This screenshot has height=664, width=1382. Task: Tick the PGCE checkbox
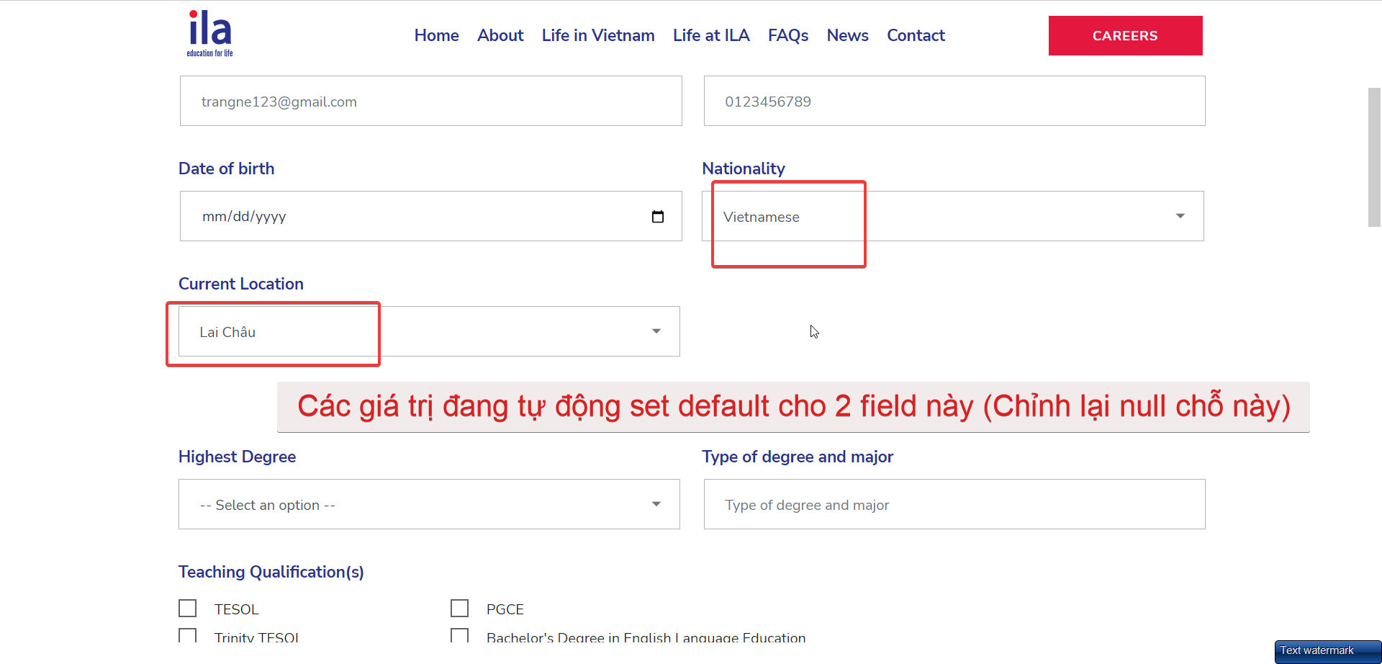click(x=459, y=609)
